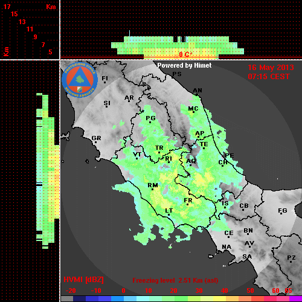Screen dimensions: 302x302
Task: Select the AQ city marker
Action: pos(191,162)
